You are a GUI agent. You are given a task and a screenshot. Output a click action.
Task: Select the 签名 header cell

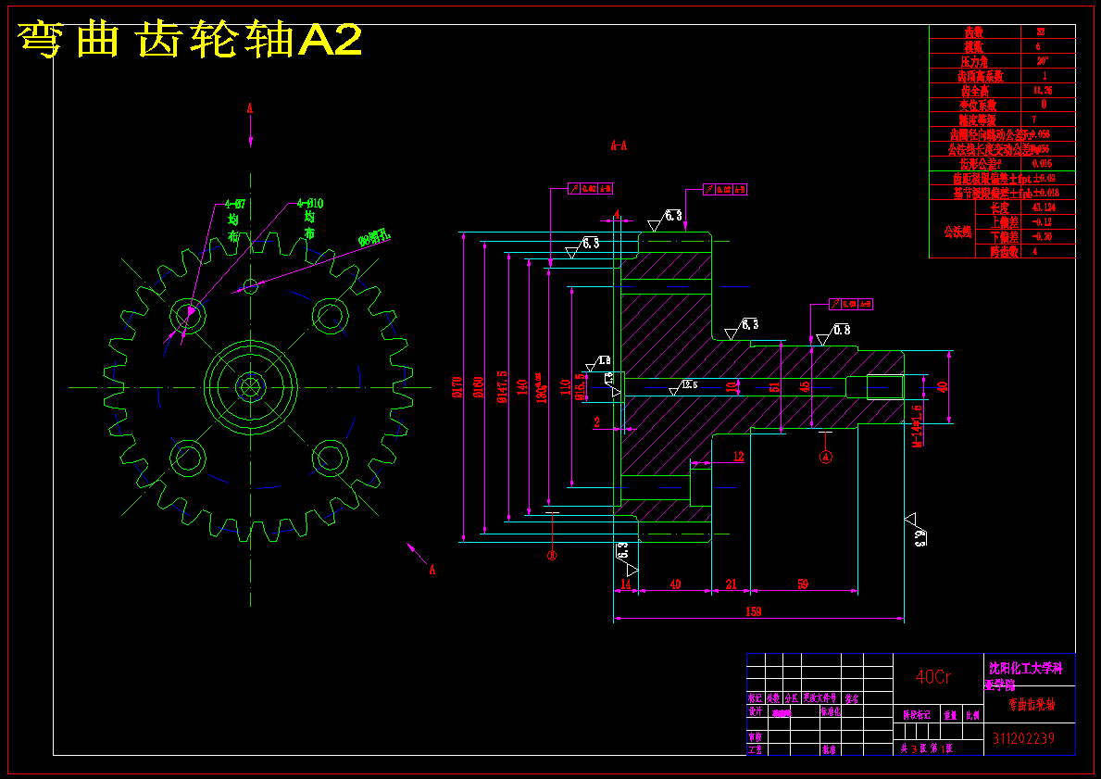[x=853, y=698]
